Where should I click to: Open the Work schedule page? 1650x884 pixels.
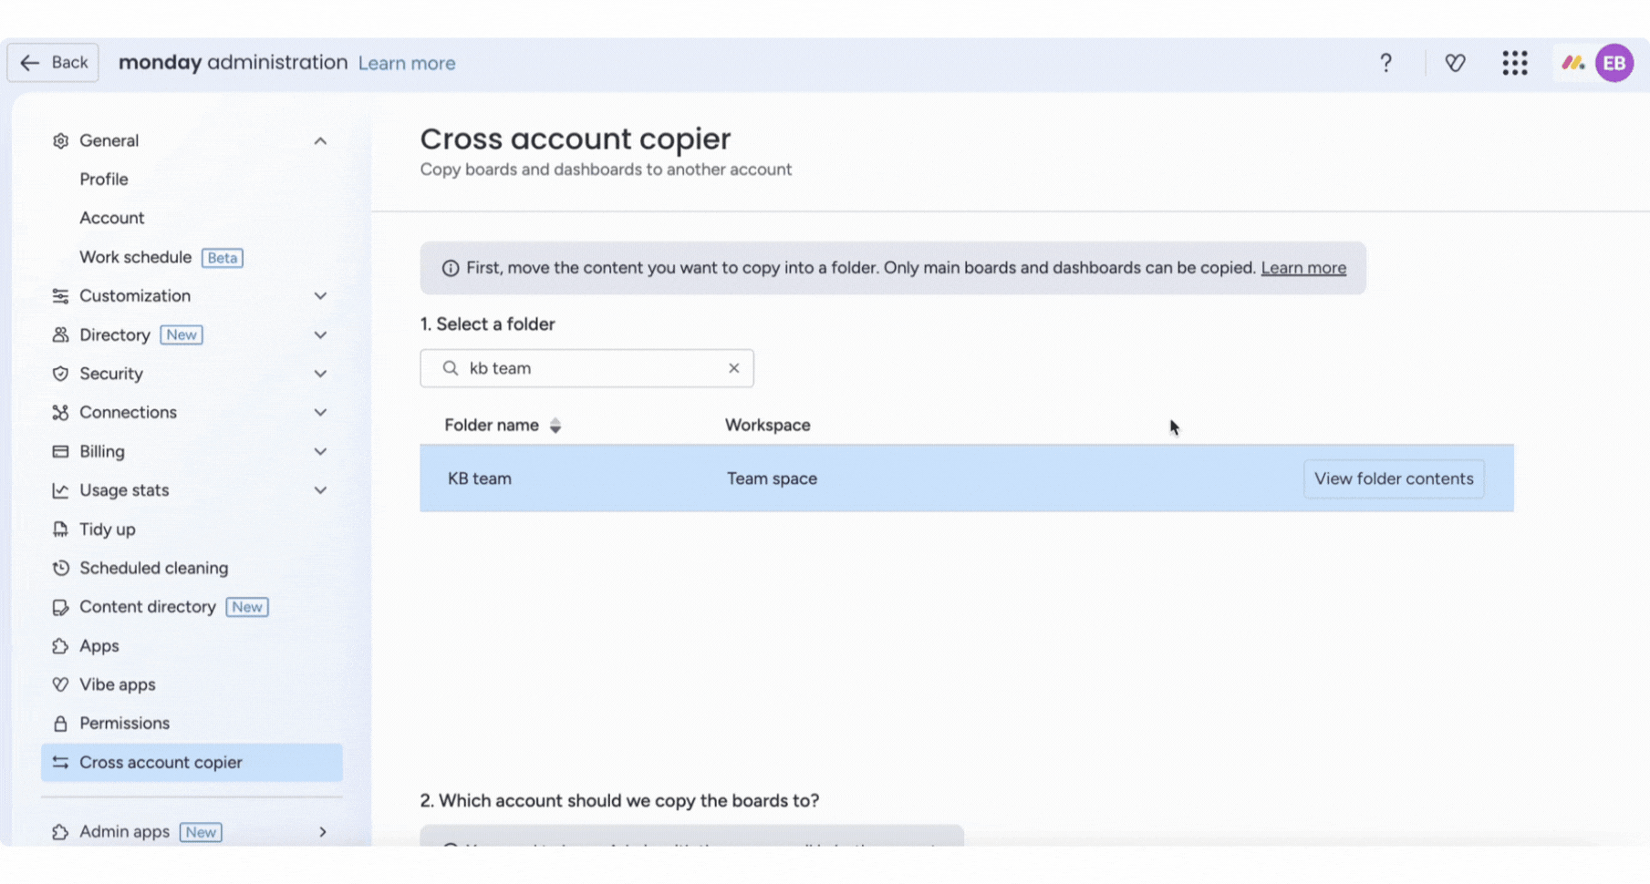[135, 257]
